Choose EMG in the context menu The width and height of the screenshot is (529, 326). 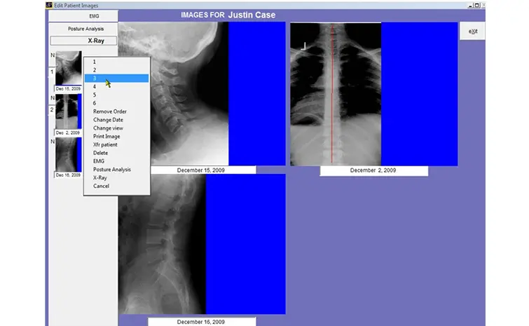(116, 161)
